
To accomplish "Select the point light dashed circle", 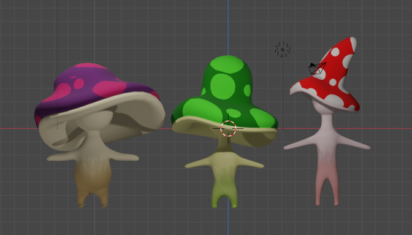I will click(283, 49).
